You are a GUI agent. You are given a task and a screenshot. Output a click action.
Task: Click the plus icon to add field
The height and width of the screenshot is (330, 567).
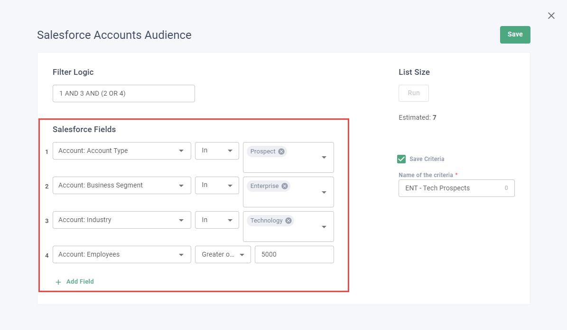pos(58,282)
